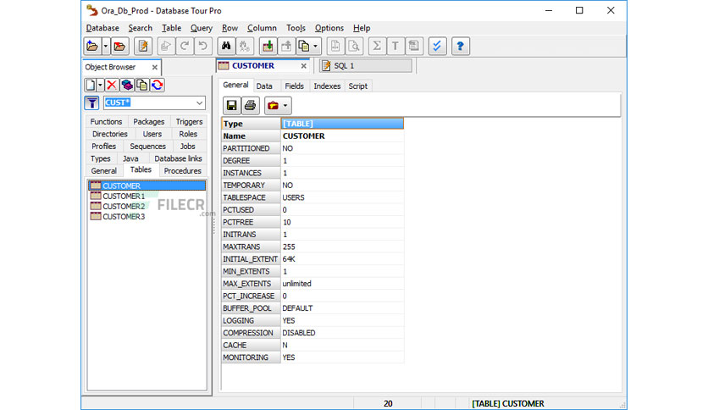Image resolution: width=708 pixels, height=410 pixels.
Task: Select the Packages tab in Object Browser
Action: point(148,121)
